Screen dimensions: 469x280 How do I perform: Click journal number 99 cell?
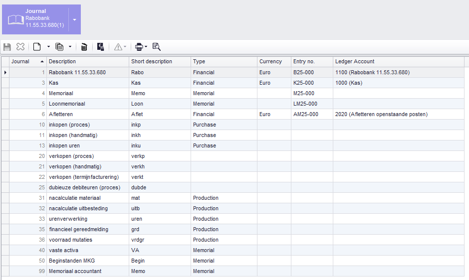28,271
